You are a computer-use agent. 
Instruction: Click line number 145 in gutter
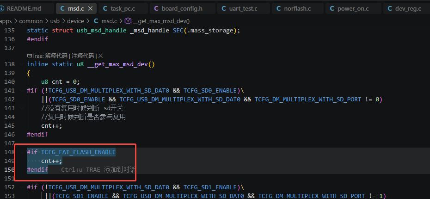(x=10, y=126)
